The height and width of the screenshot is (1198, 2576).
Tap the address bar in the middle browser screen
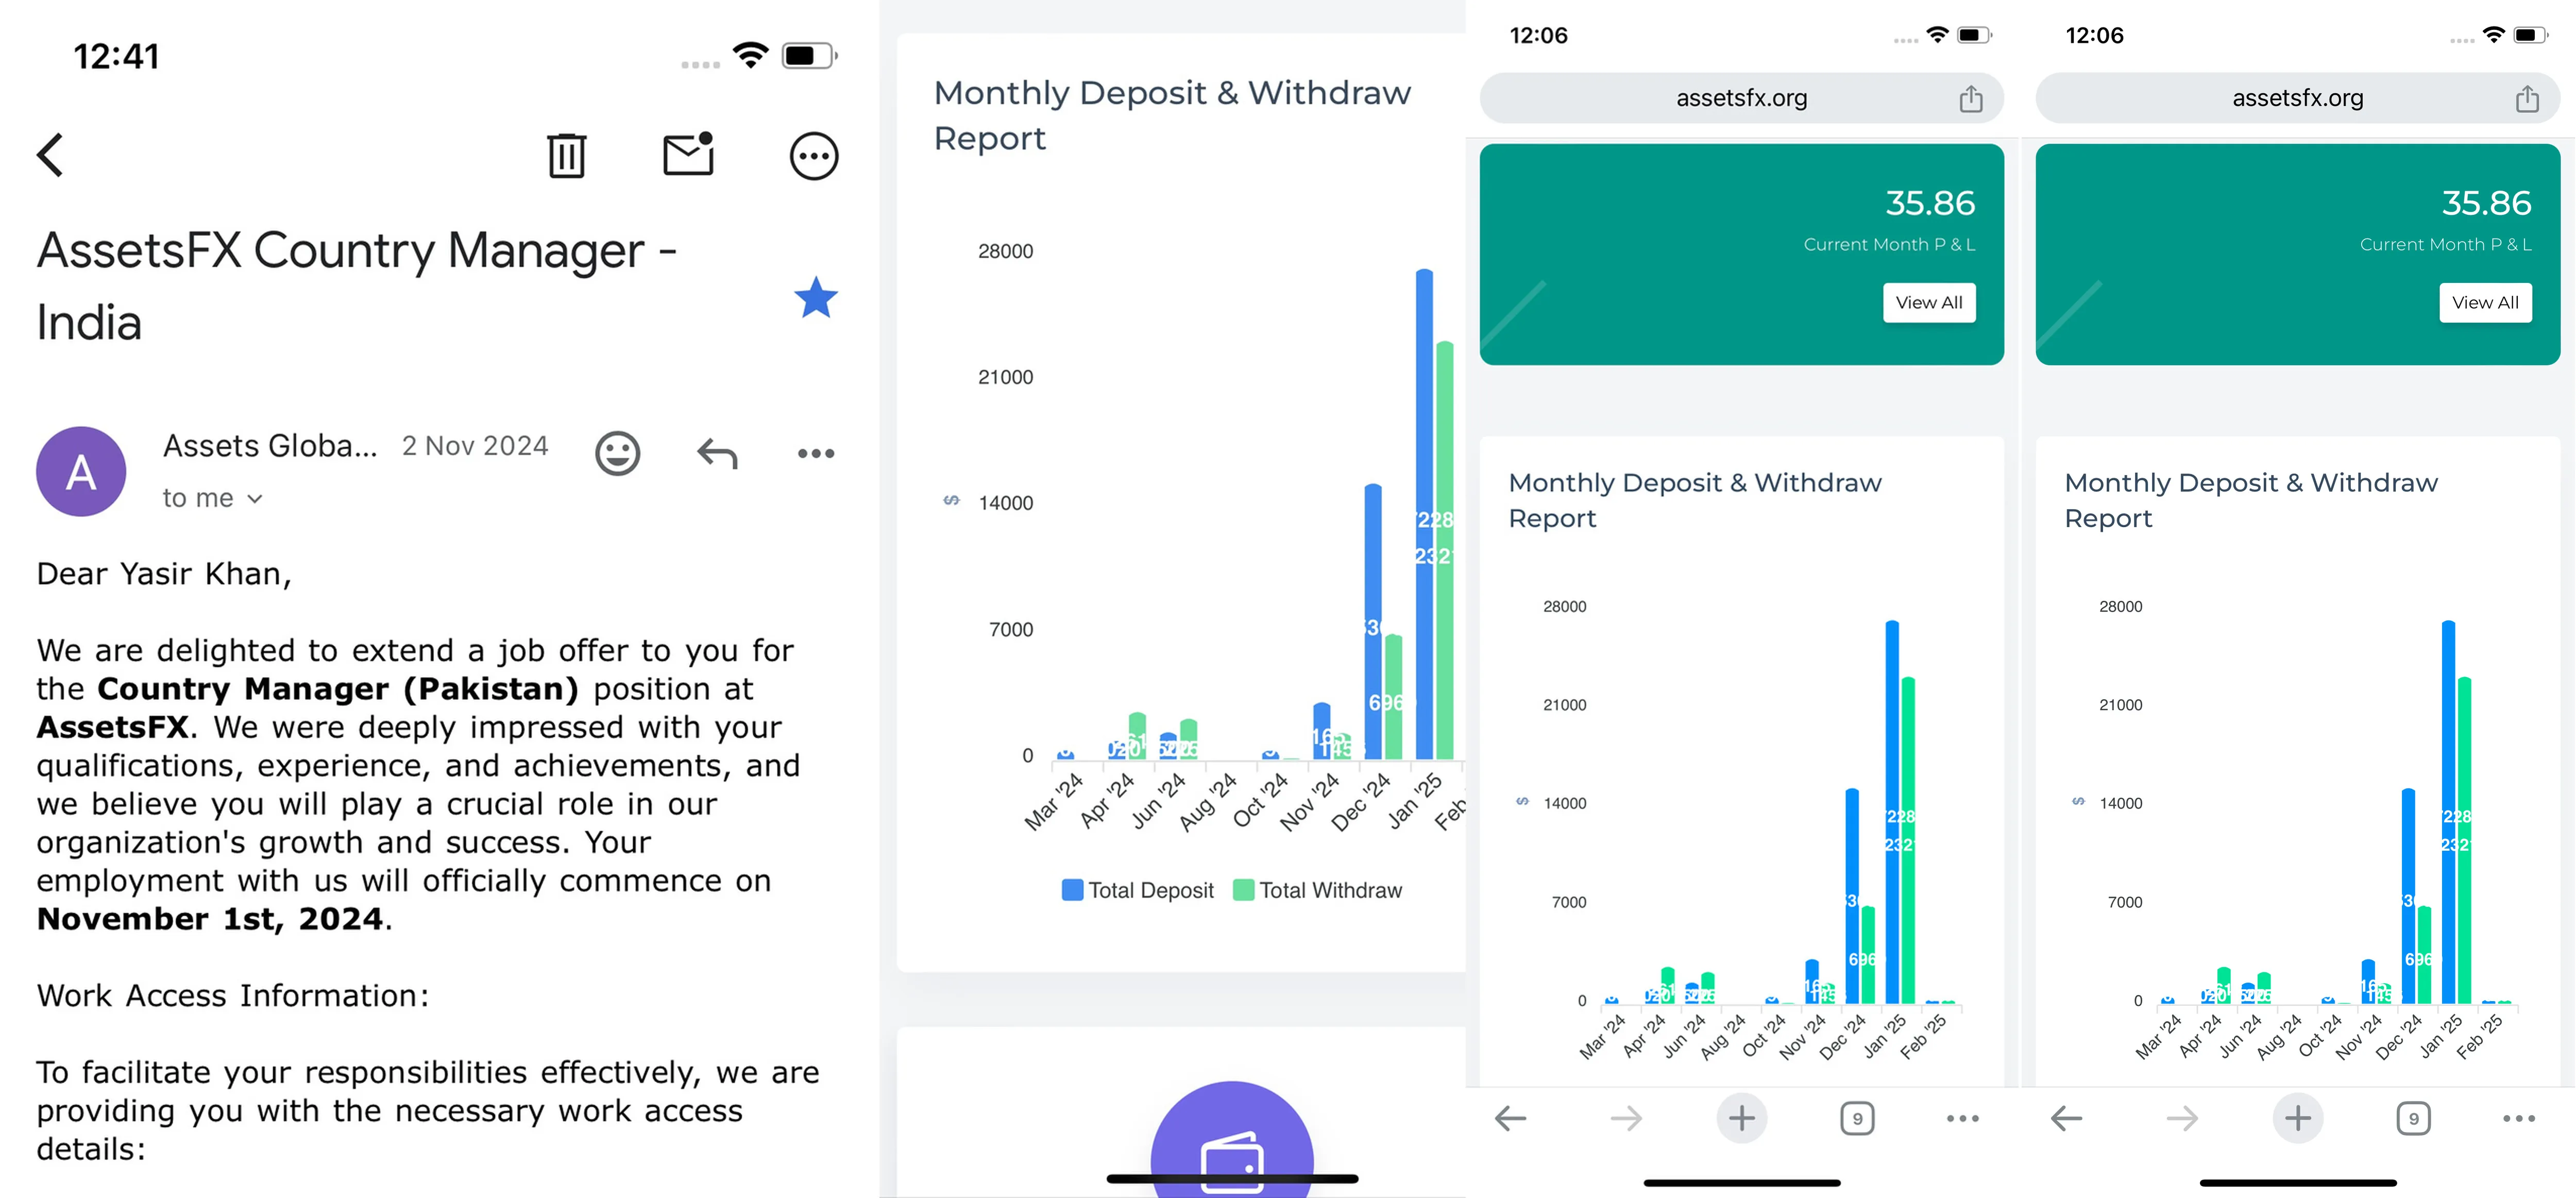(1741, 98)
